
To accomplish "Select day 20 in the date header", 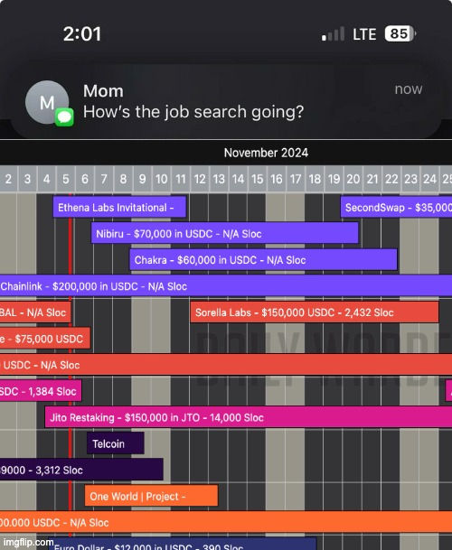I will [353, 179].
